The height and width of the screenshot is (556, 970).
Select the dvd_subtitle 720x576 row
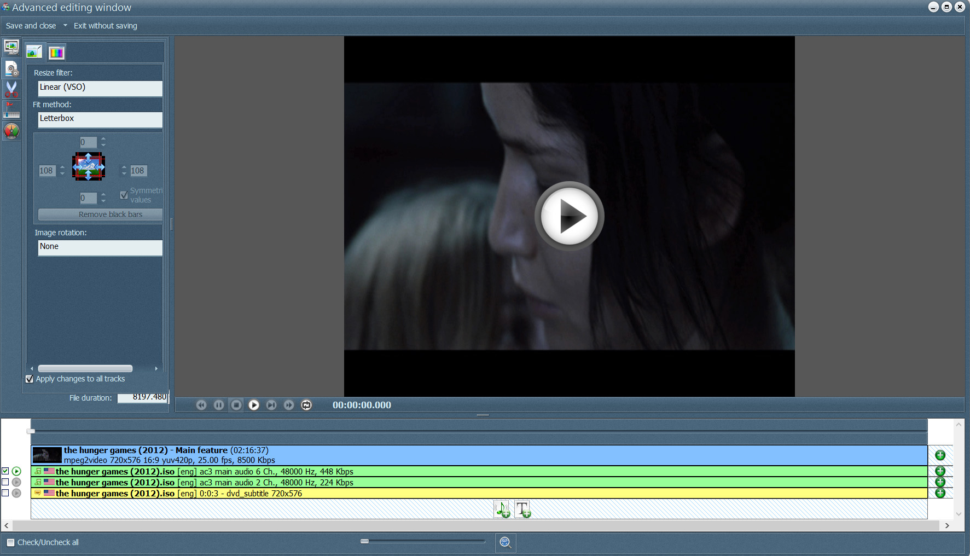pyautogui.click(x=479, y=493)
